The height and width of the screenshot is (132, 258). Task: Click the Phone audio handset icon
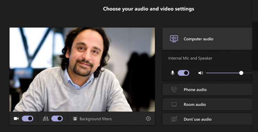tap(174, 89)
